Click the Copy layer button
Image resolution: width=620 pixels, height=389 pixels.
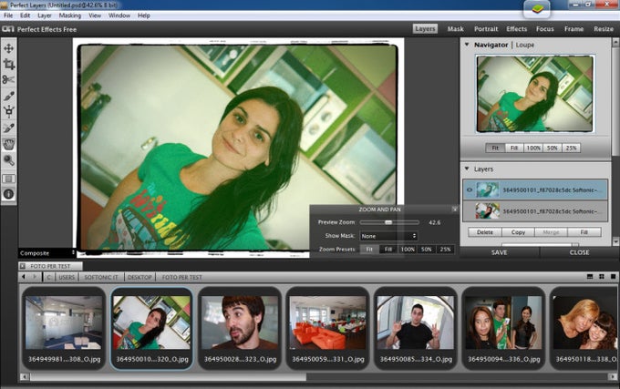point(518,232)
